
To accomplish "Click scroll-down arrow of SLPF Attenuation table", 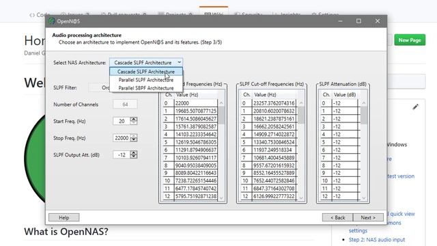I will click(x=364, y=197).
